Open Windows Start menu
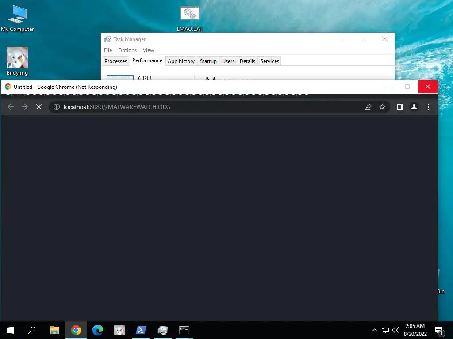This screenshot has width=453, height=339. pos(11,330)
